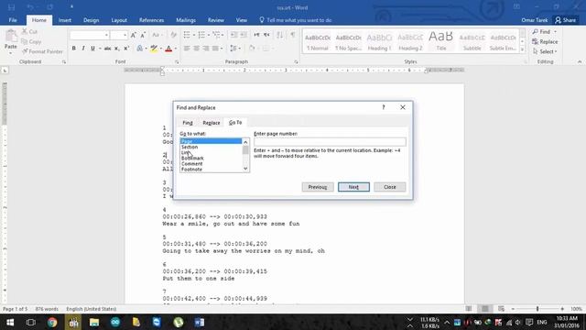Image resolution: width=586 pixels, height=330 pixels.
Task: Decrease paragraph indent
Action: [234, 35]
